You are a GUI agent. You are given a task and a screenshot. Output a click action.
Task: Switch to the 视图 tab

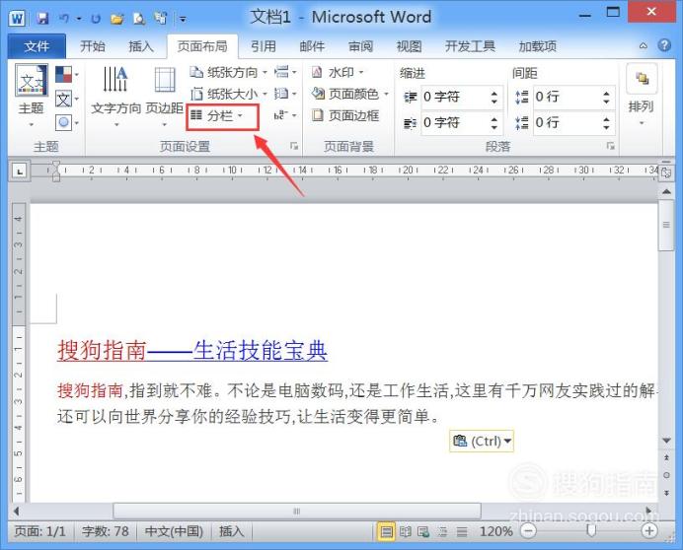(409, 46)
